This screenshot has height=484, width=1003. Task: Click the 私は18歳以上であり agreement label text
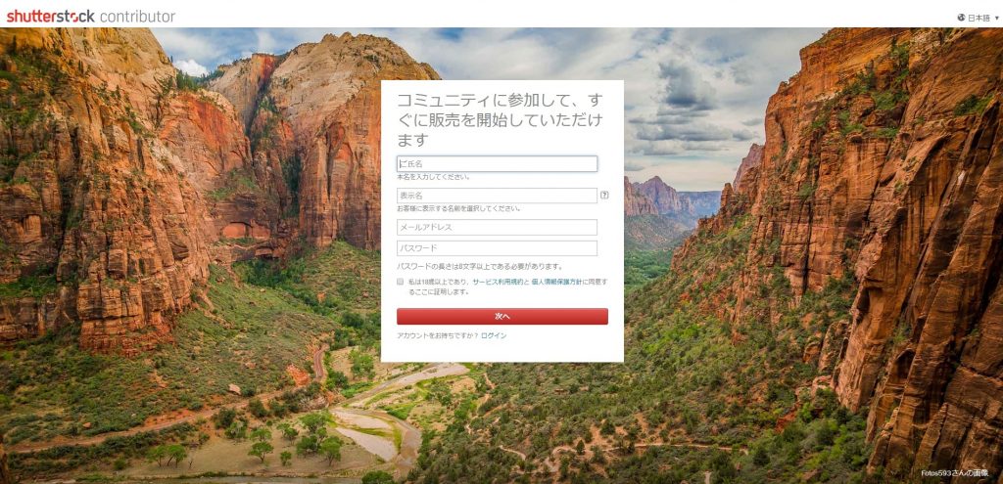tap(439, 281)
